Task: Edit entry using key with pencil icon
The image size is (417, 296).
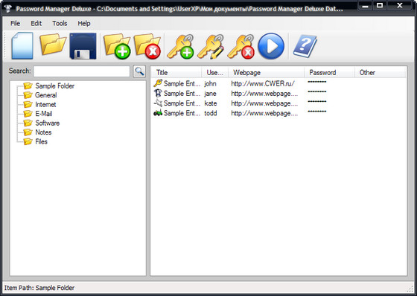Action: pos(211,46)
